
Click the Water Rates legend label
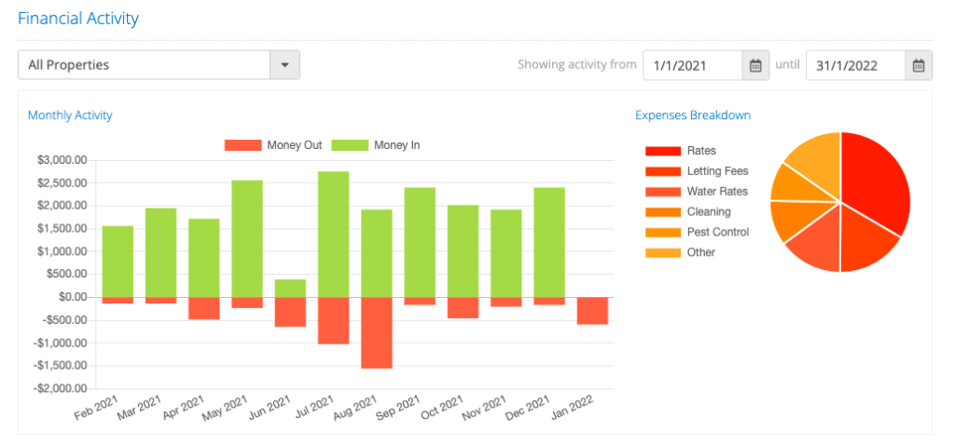click(x=717, y=192)
